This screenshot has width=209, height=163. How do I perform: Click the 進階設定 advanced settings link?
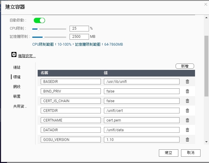click(x=27, y=56)
